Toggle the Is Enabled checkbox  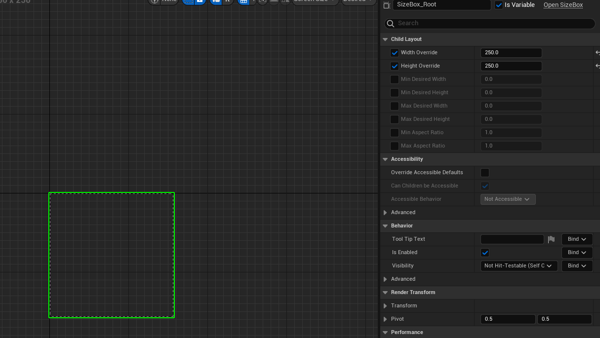point(485,253)
